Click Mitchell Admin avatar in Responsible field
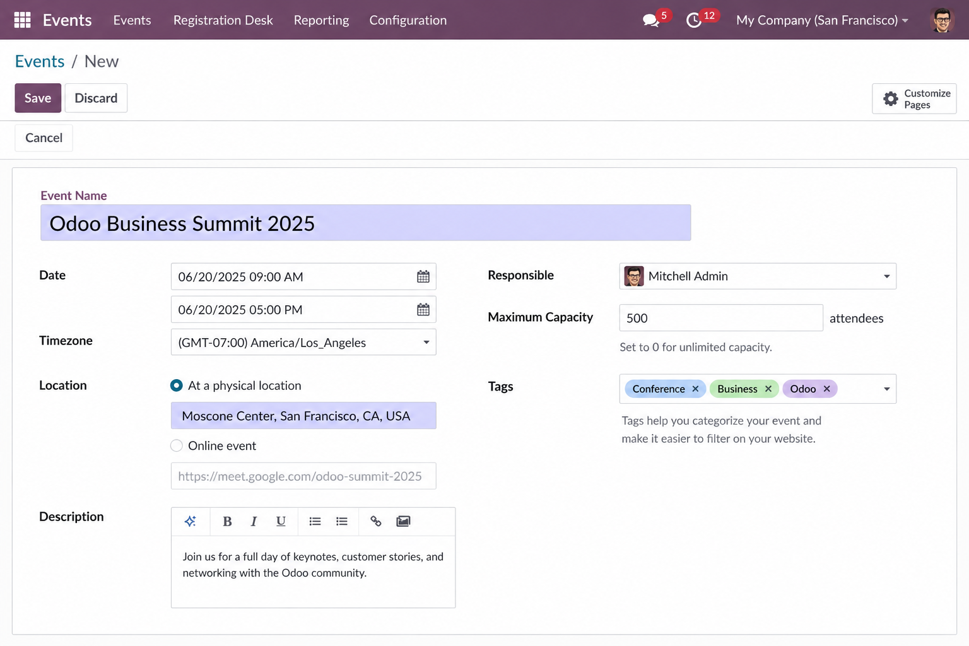 coord(634,276)
